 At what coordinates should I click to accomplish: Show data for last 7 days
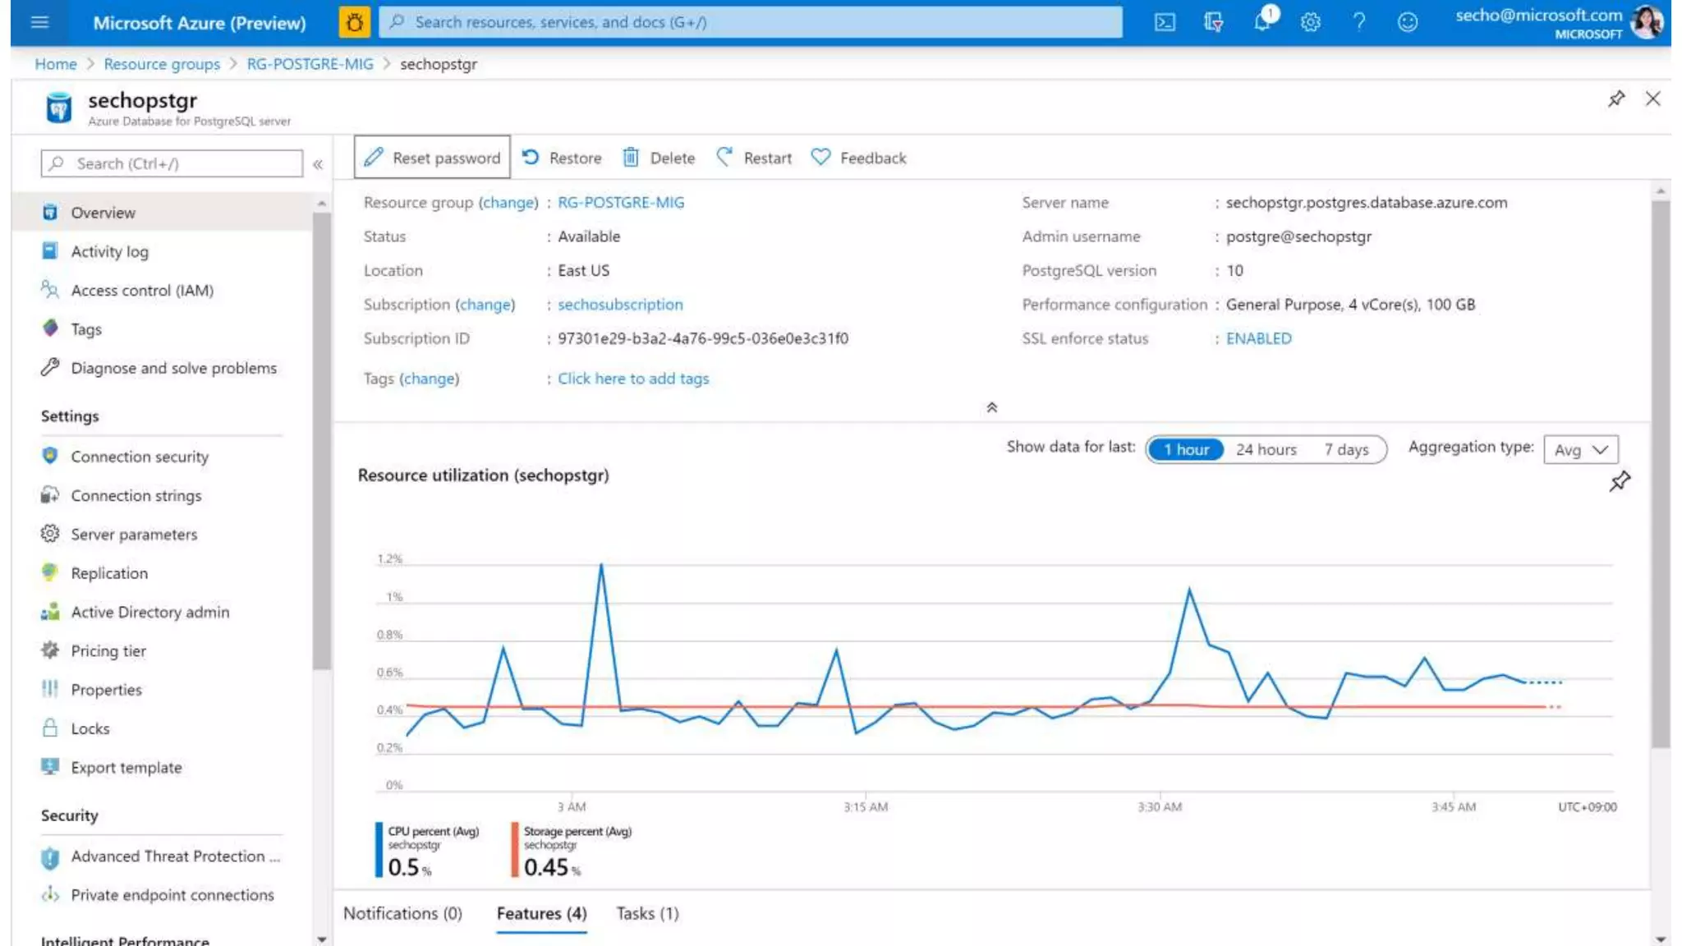[1346, 449]
